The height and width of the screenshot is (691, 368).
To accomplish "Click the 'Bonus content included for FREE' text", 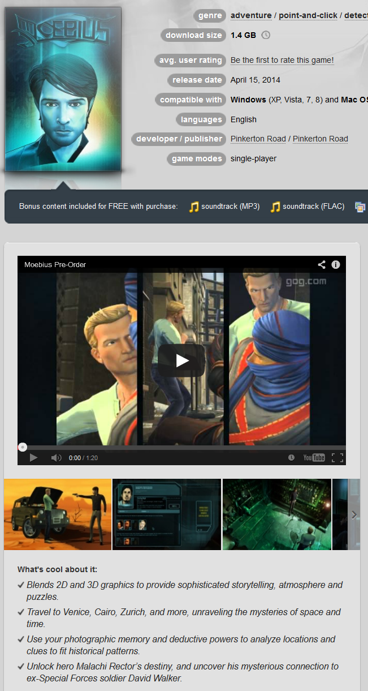I will pyautogui.click(x=98, y=207).
